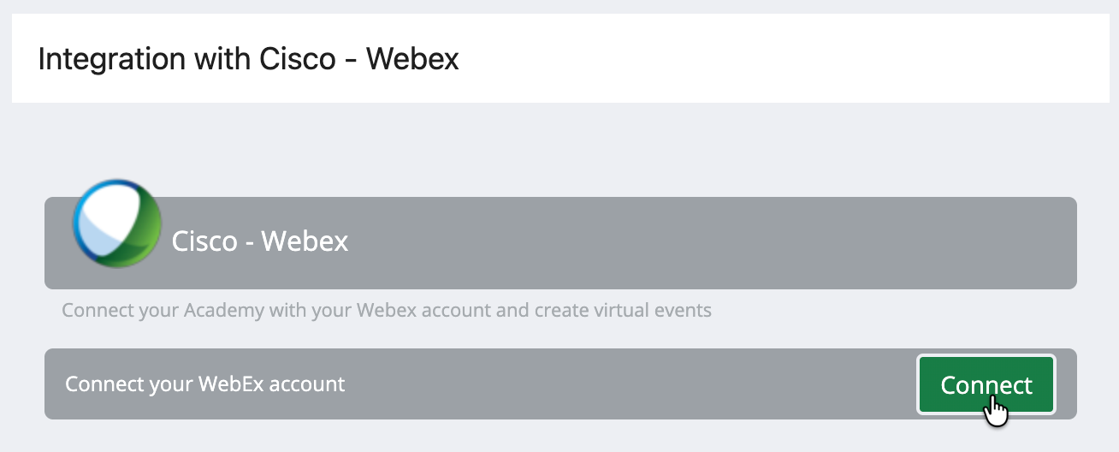Click the word 'Cisco' in the grey banner
The width and height of the screenshot is (1119, 452).
coord(204,241)
